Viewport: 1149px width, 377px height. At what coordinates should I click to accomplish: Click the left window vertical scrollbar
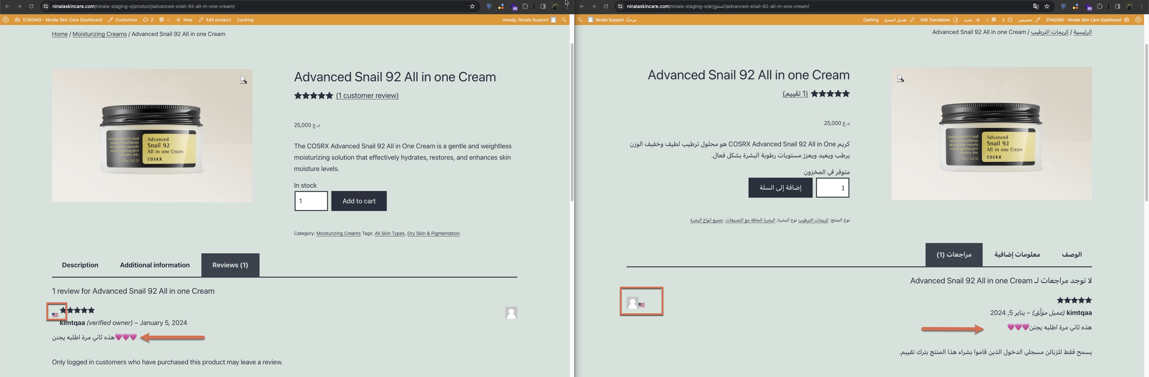point(572,122)
